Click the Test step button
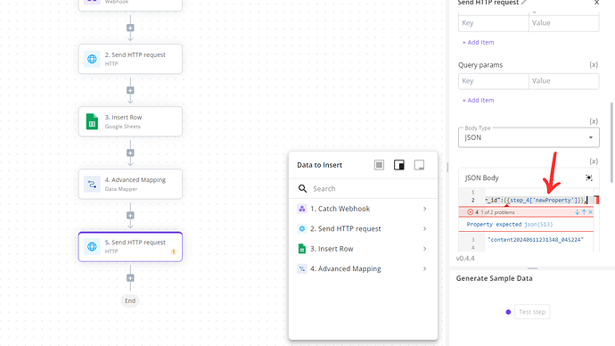Screen dimensions: 615x346 (532, 312)
